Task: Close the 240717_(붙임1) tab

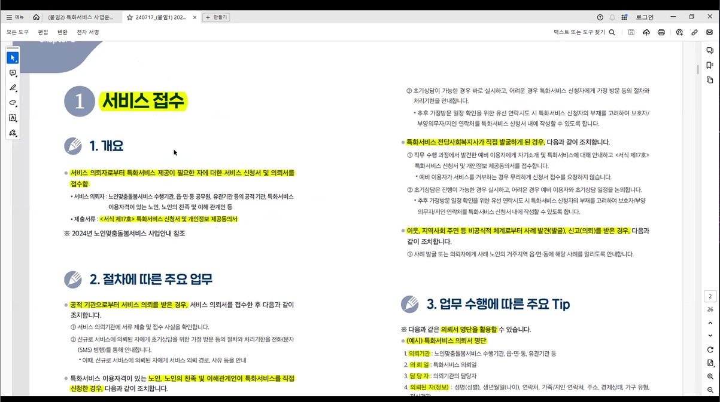Action: 194,17
